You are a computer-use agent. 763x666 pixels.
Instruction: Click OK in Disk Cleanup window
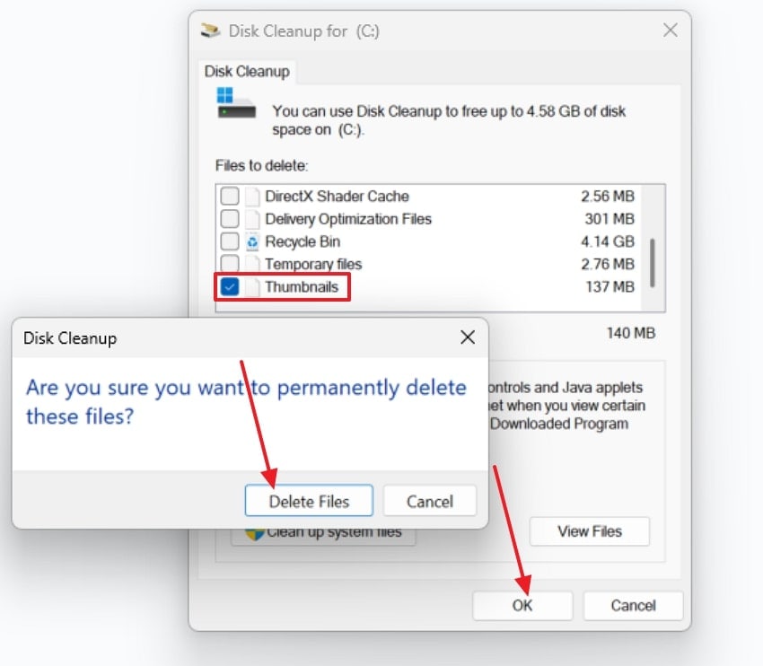pos(522,605)
